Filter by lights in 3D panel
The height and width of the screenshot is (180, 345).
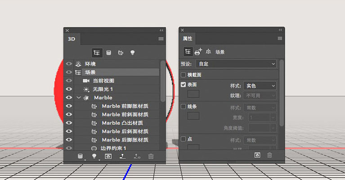tap(132, 53)
